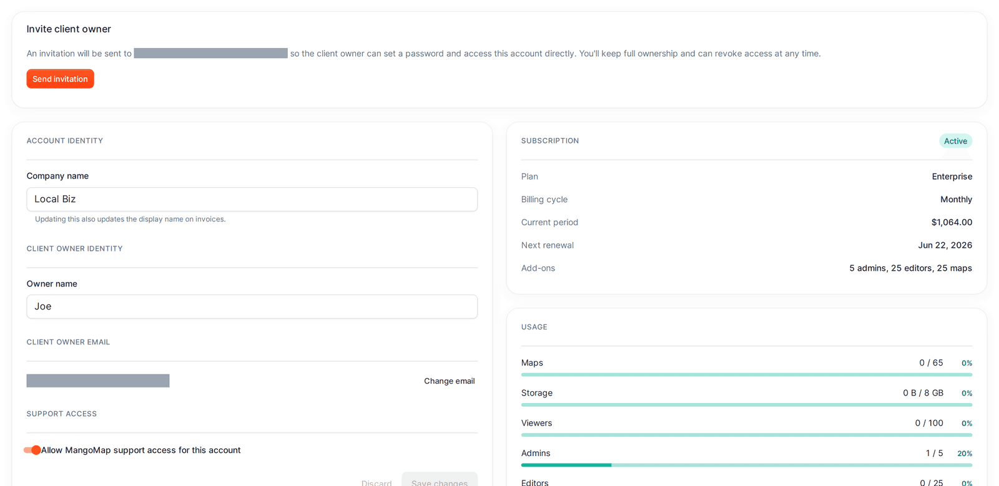Click the redacted client owner email

[98, 381]
